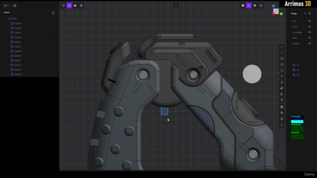Click the Scene panel header
Viewport: 317px width, 178px height.
pos(6,12)
